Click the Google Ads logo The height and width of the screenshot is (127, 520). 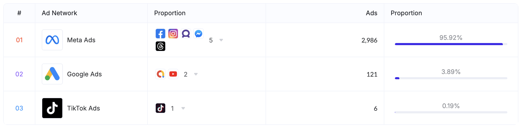(52, 74)
